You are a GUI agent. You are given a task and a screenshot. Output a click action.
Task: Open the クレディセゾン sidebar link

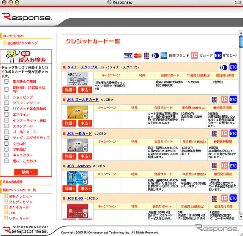(21, 202)
